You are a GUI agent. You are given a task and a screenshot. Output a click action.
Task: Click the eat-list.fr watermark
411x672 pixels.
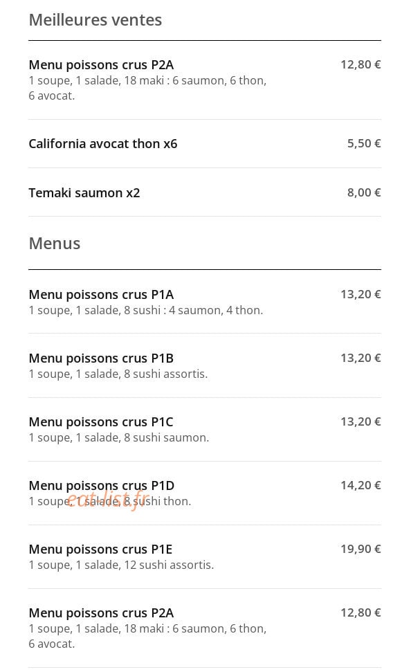[107, 499]
